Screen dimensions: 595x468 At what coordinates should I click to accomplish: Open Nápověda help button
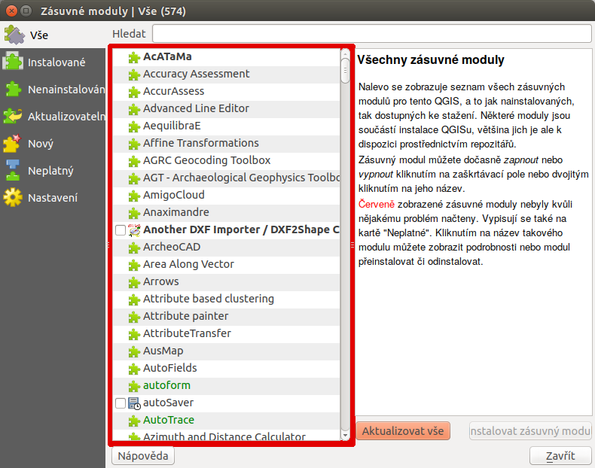pyautogui.click(x=143, y=455)
